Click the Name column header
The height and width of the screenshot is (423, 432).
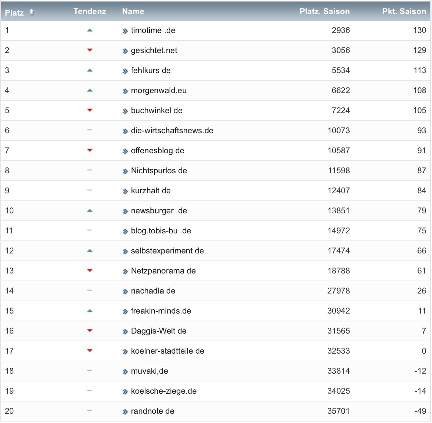click(133, 11)
